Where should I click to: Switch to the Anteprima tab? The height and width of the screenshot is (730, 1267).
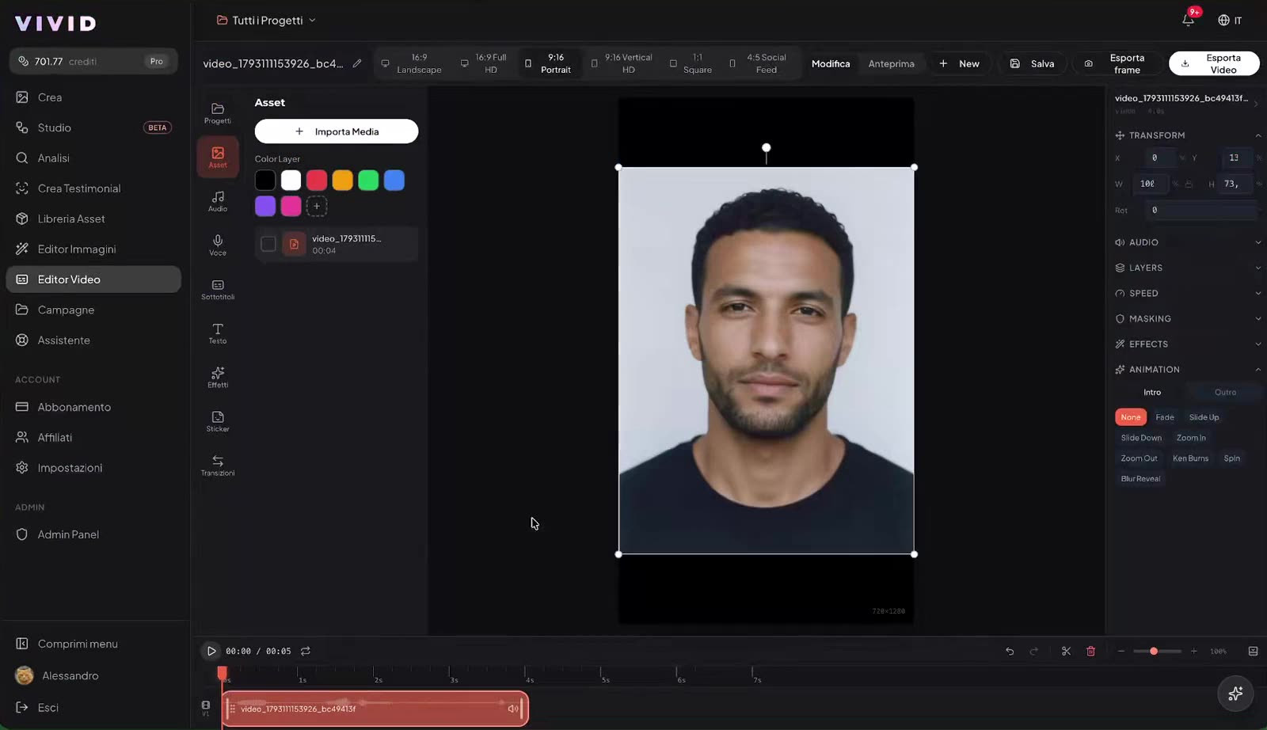891,63
